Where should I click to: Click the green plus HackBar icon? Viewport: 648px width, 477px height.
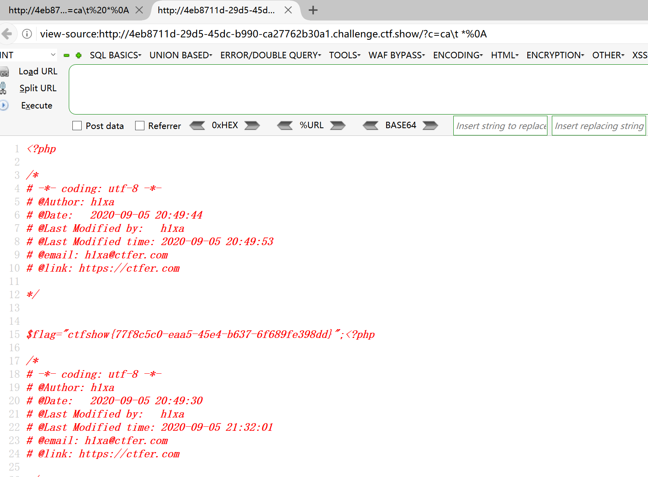(x=78, y=55)
